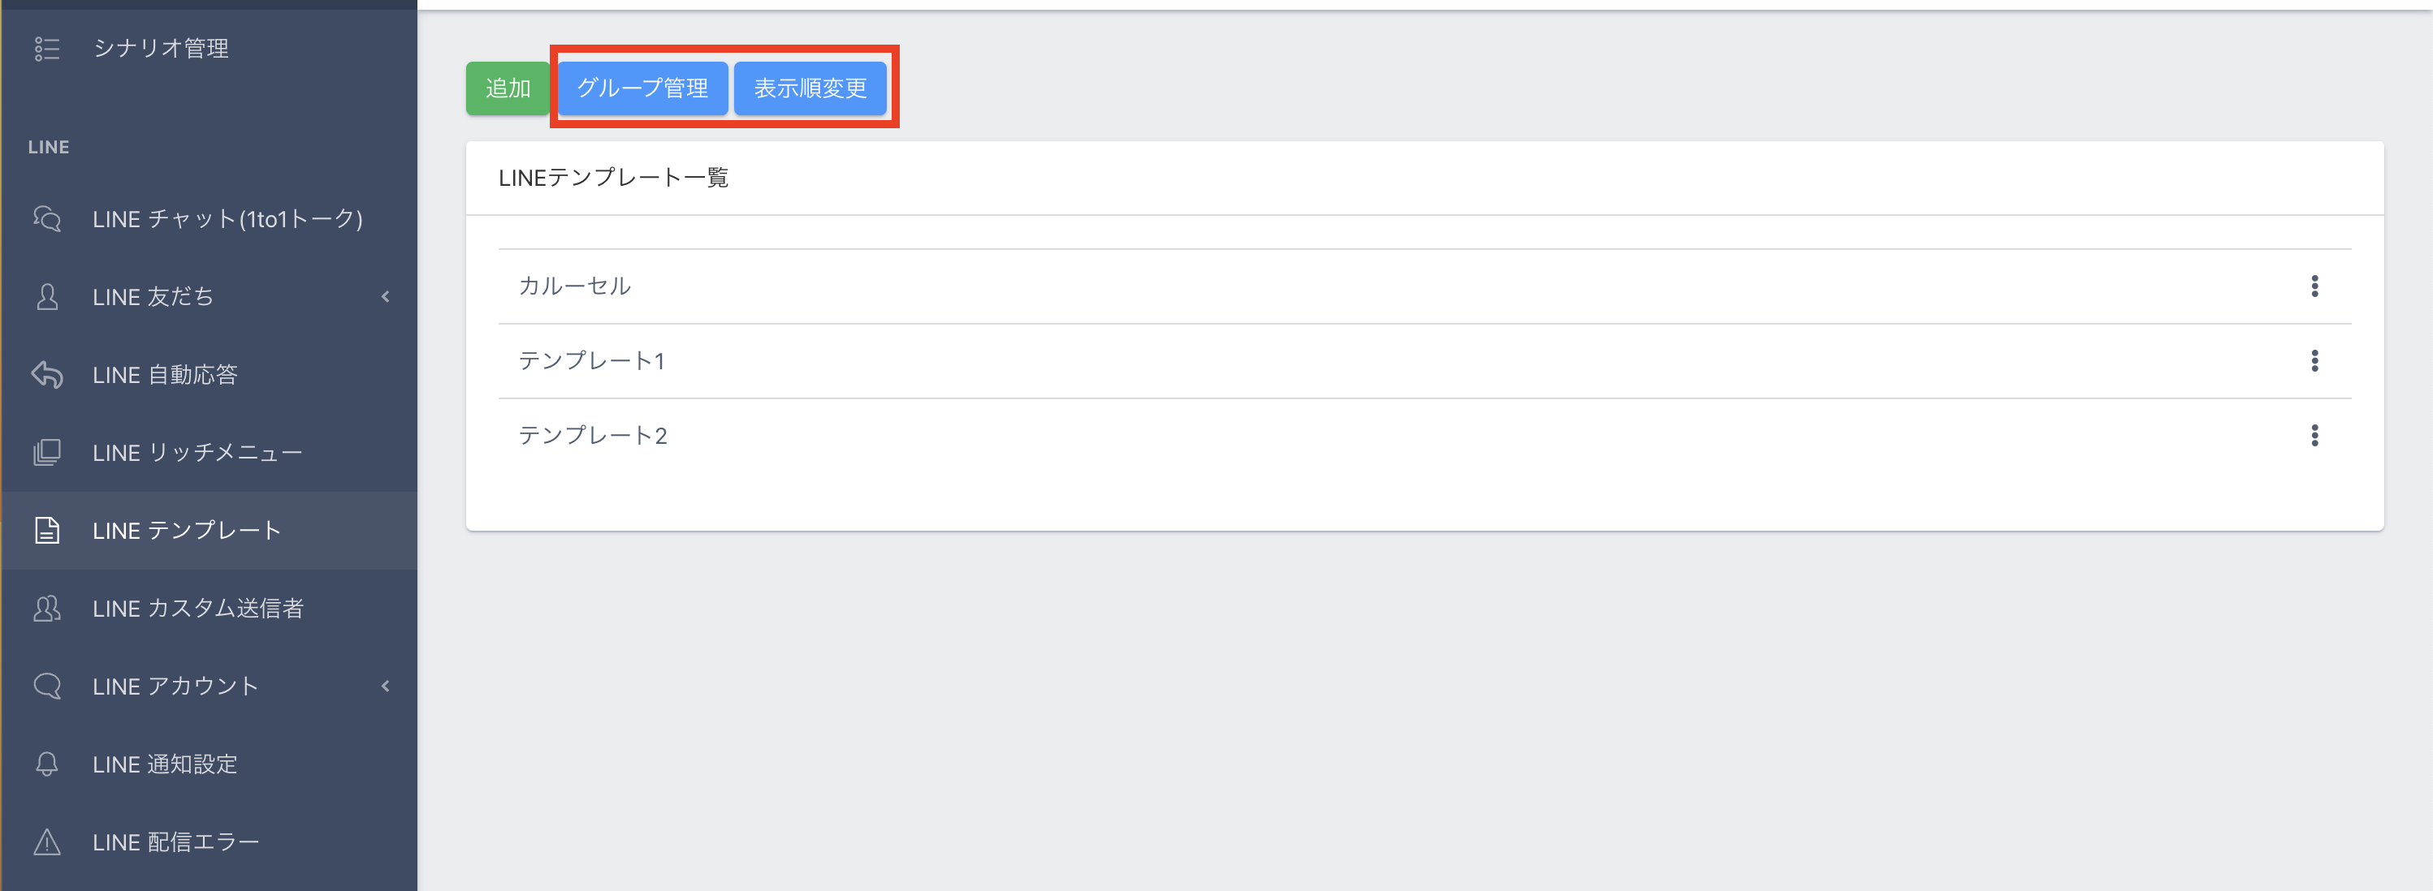The height and width of the screenshot is (891, 2433).
Task: Click the LINE chat bubbles icon
Action: [46, 219]
